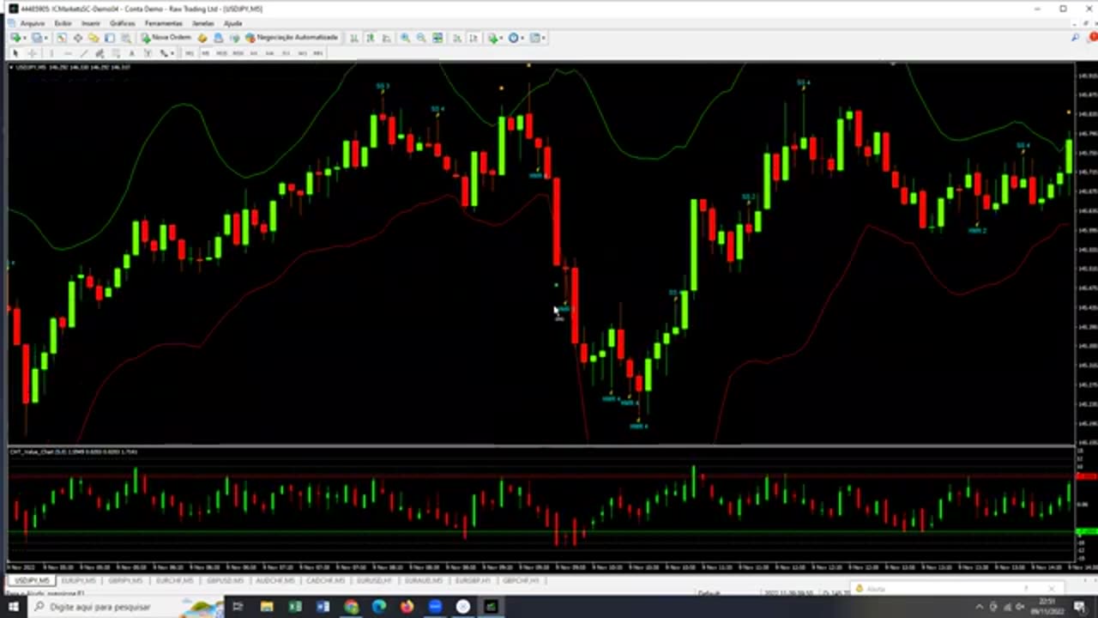This screenshot has height=618, width=1098.
Task: Switch to candlestick chart display
Action: [370, 38]
